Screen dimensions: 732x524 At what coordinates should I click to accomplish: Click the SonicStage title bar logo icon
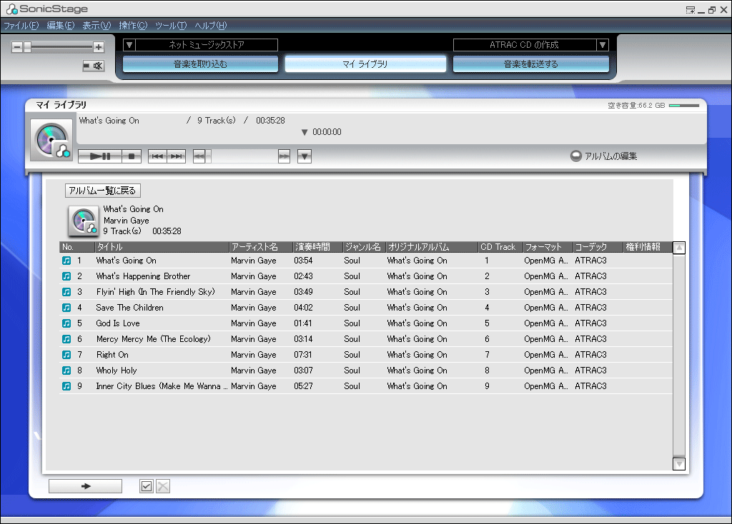(11, 9)
